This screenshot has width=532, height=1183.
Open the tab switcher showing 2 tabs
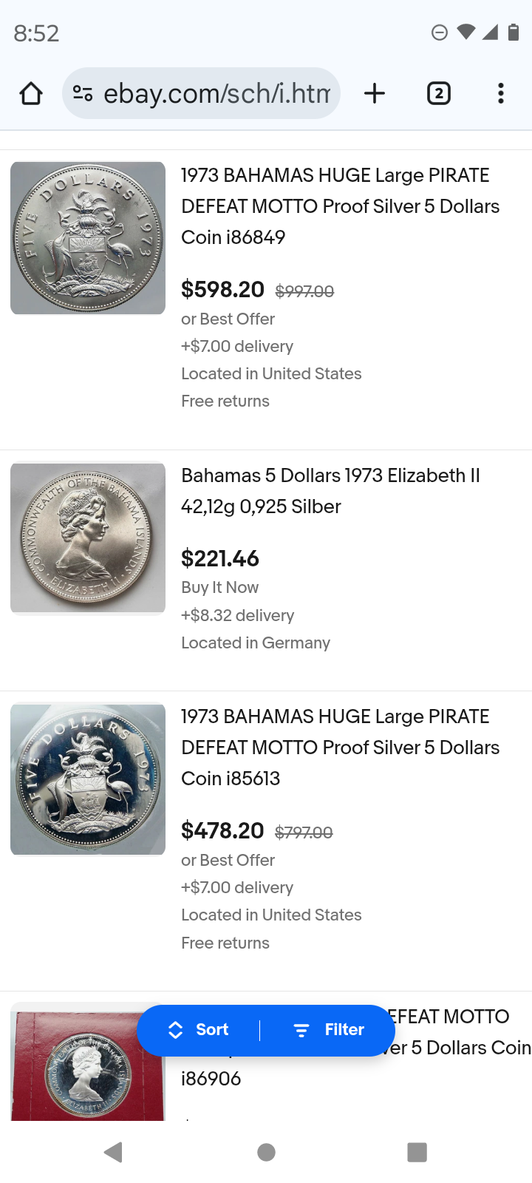[x=438, y=94]
